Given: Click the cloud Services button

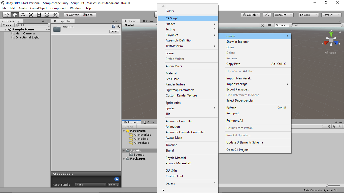Looking at the screenshot, I should [267, 15].
